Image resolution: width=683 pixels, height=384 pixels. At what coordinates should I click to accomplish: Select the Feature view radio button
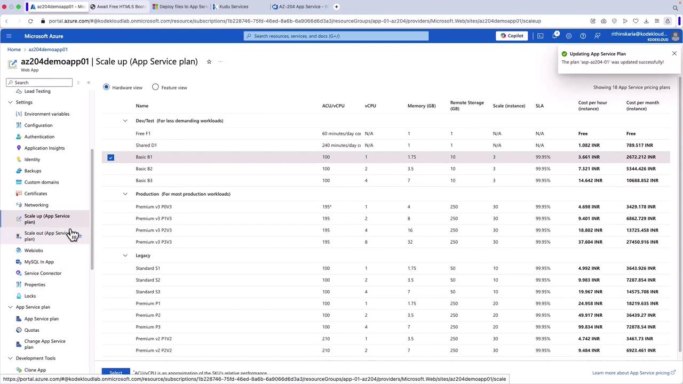pos(155,87)
